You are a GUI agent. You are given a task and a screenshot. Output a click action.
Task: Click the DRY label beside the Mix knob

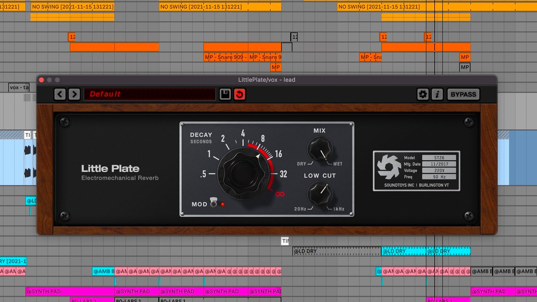(x=302, y=164)
